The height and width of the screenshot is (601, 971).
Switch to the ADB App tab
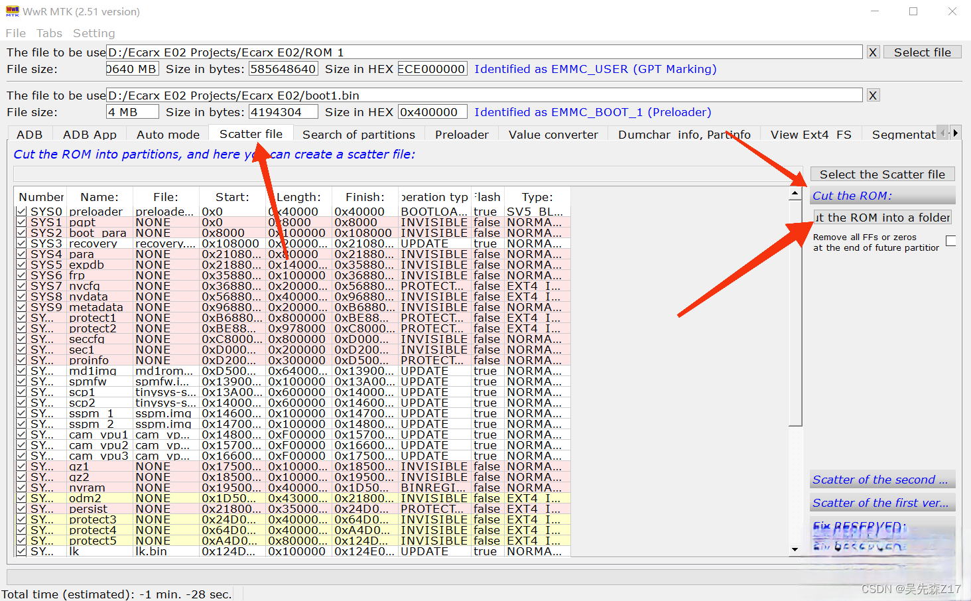[x=90, y=135]
